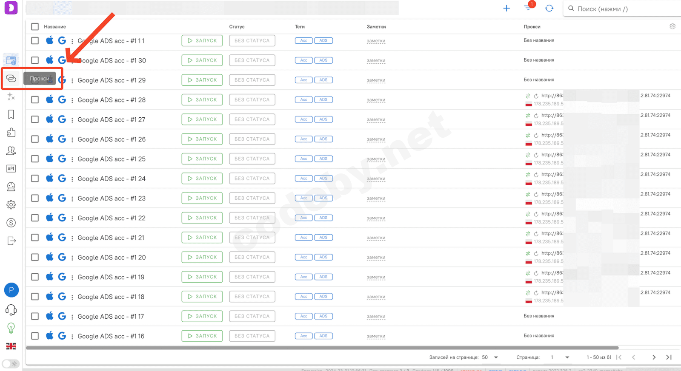Screen dimensions: 681x371
Task: Open the extensions puzzle sidebar icon
Action: point(11,133)
